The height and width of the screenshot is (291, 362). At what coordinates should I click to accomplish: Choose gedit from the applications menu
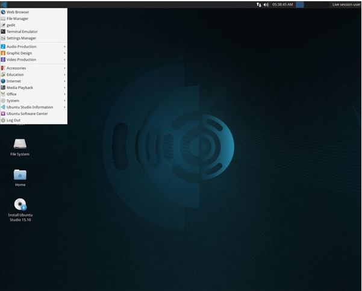11,25
